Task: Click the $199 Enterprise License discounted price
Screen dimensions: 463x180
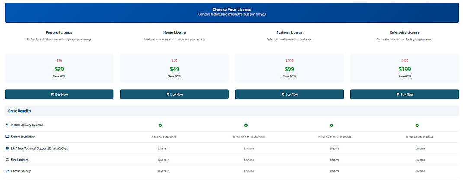Action: tap(405, 69)
